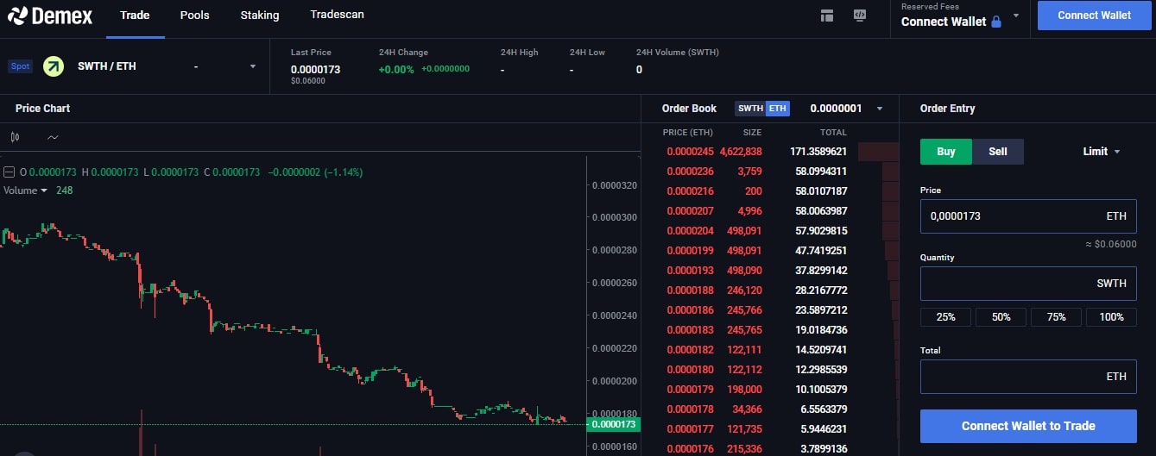This screenshot has height=456, width=1156.
Task: Click the SWTH token arrow icon
Action: (54, 66)
